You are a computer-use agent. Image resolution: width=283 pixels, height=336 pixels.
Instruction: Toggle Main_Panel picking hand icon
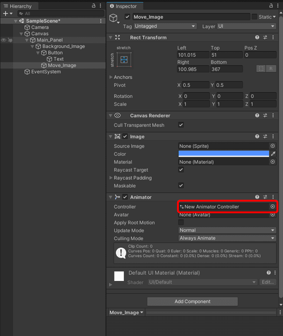click(10, 40)
